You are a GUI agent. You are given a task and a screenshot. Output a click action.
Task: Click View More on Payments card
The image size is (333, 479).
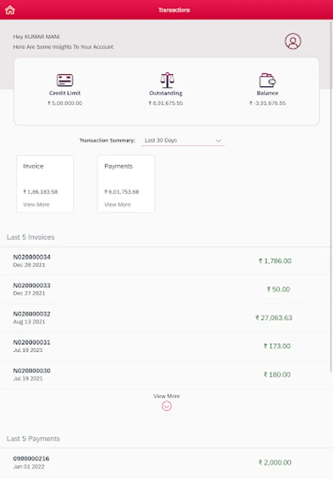point(117,204)
